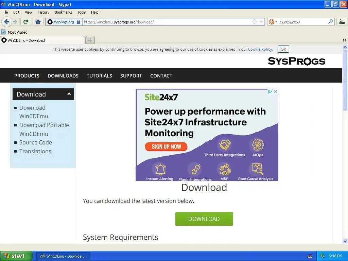Open the Tools menu
The width and height of the screenshot is (348, 261).
82,12
